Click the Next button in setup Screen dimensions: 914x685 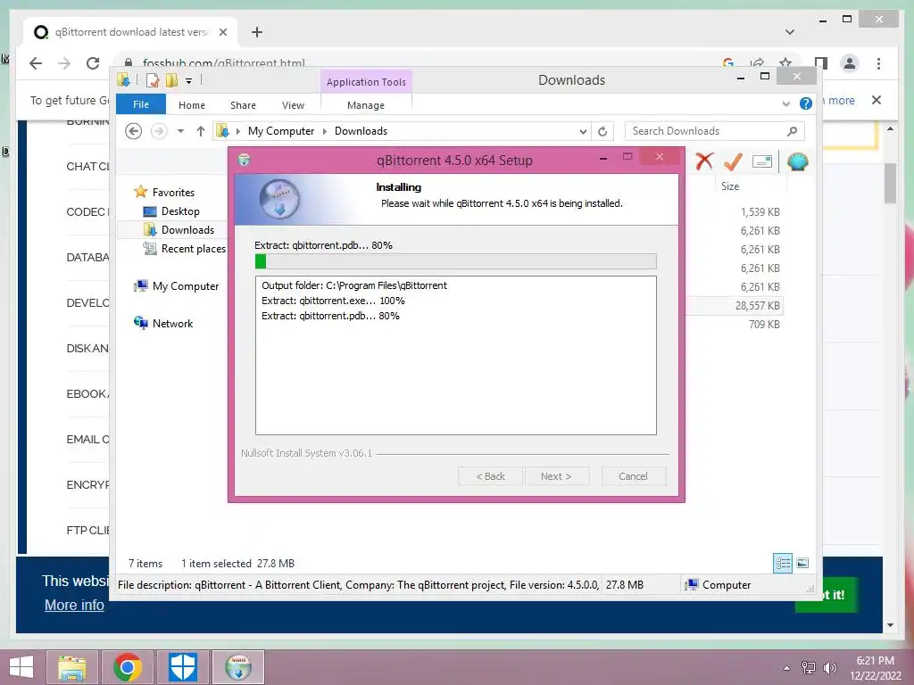tap(556, 476)
